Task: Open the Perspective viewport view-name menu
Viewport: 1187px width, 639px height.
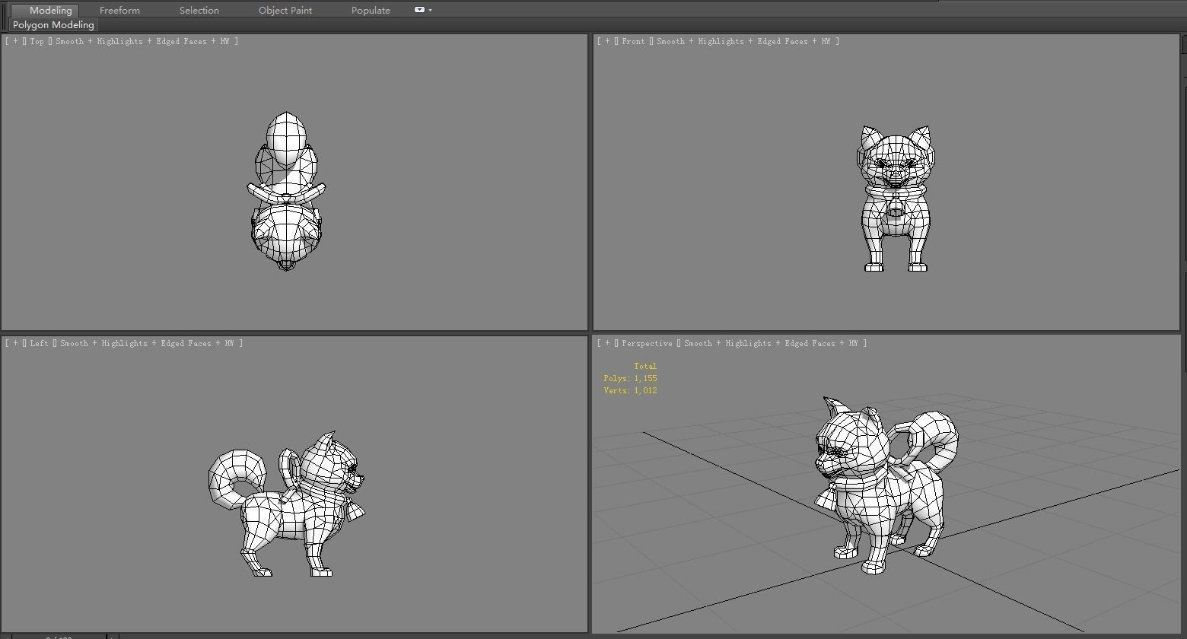Action: coord(647,344)
